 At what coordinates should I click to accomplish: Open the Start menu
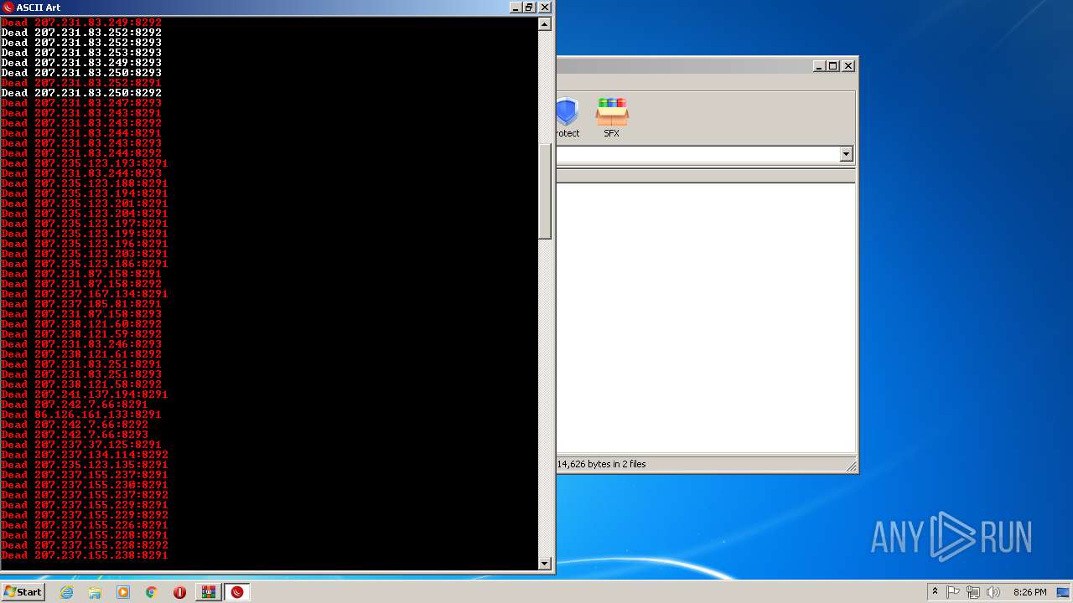[x=23, y=592]
